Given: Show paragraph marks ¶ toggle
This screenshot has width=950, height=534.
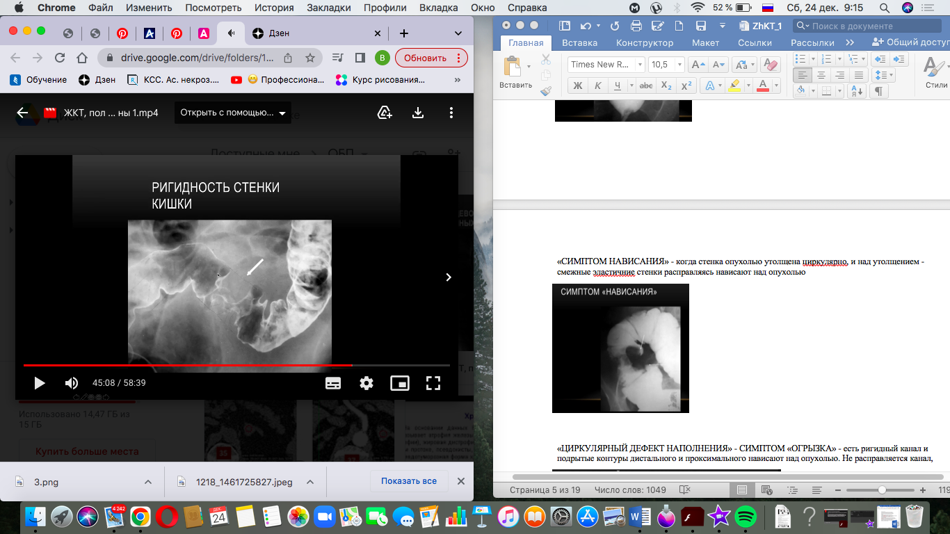Looking at the screenshot, I should (878, 91).
